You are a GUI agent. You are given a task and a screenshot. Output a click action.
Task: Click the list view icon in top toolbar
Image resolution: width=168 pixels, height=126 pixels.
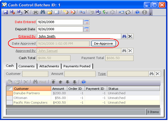tap(57, 12)
